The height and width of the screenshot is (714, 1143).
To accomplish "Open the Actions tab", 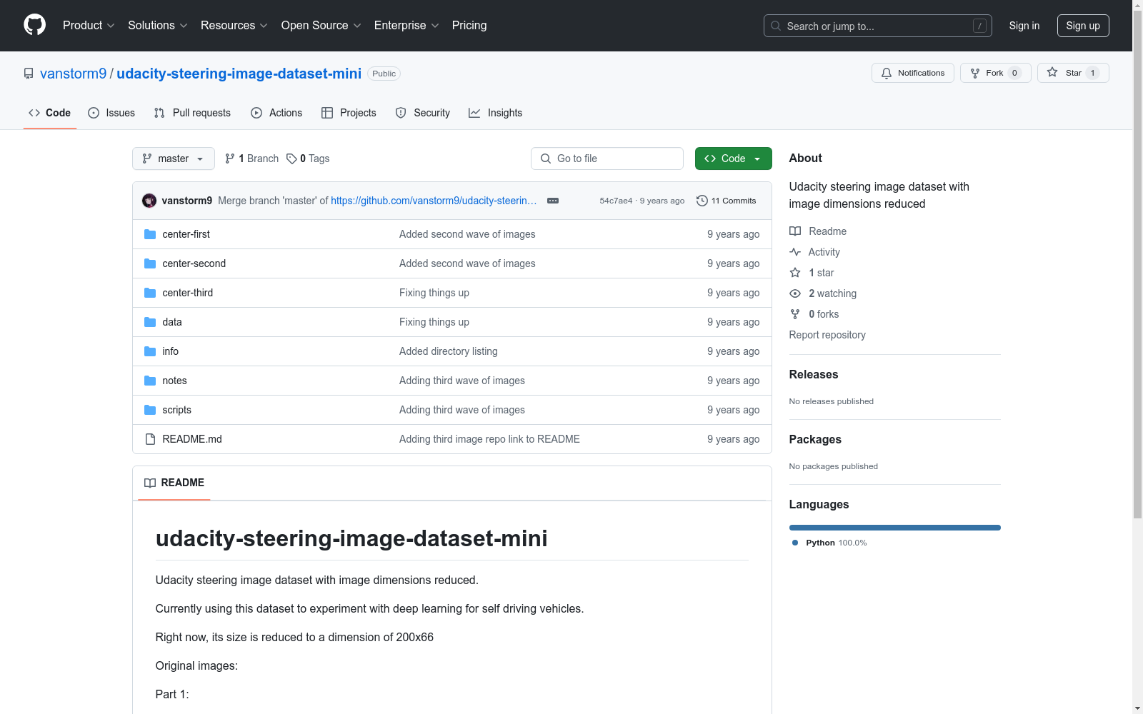I will tap(276, 113).
